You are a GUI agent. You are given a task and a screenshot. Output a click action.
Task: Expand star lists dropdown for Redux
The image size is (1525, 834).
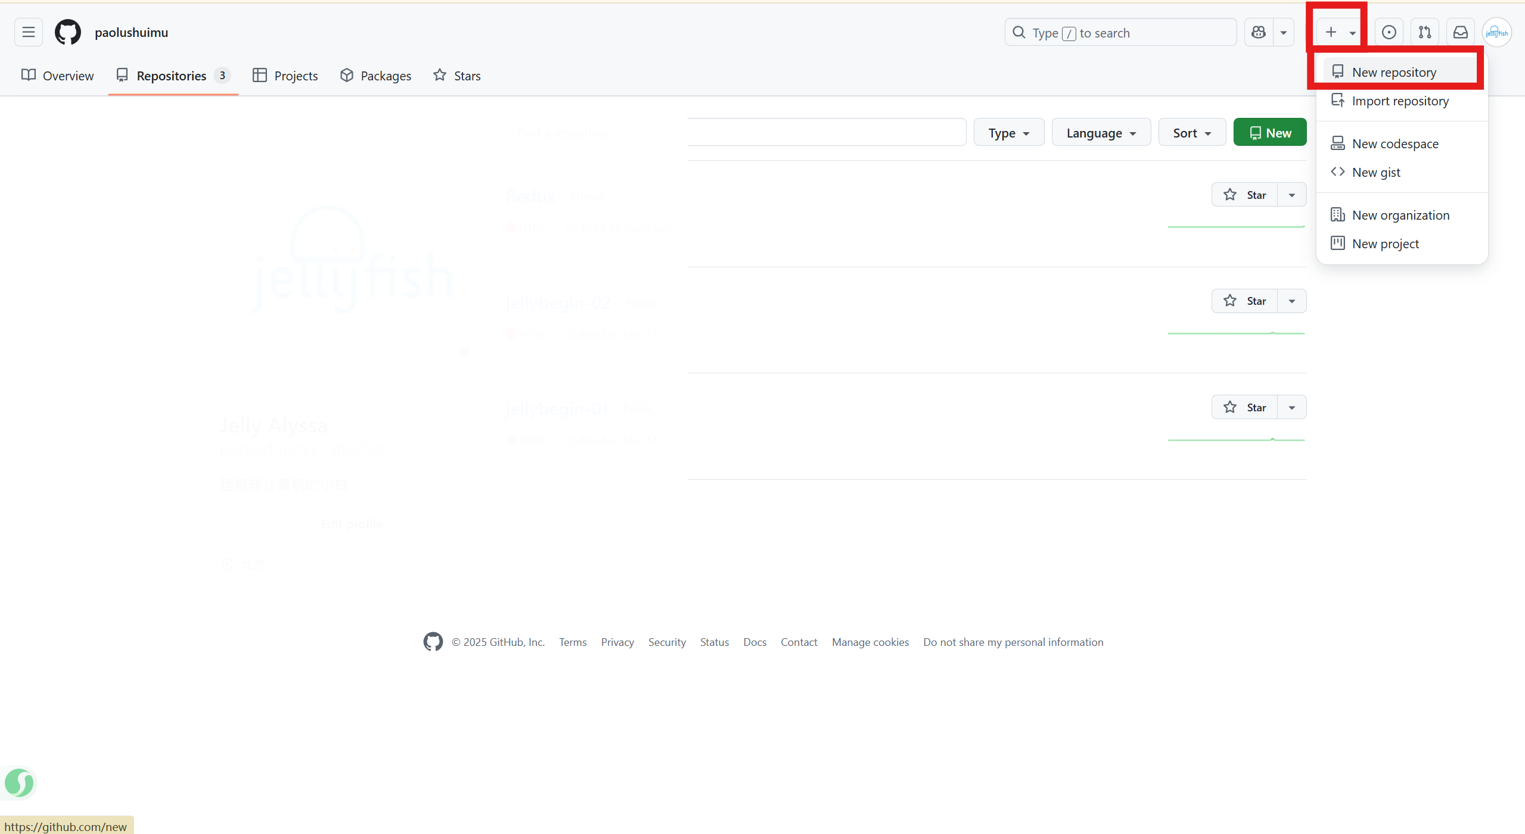pos(1292,195)
